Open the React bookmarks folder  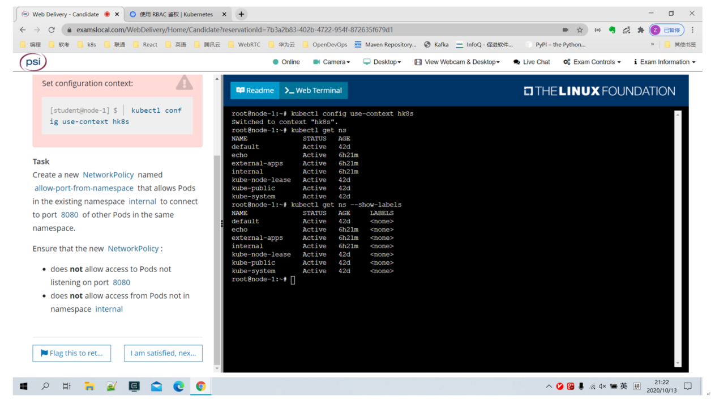145,44
